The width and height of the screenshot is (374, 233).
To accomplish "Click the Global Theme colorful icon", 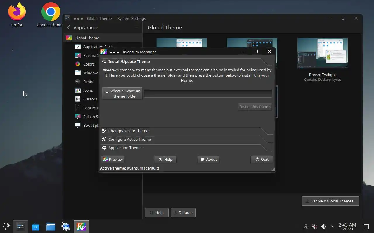I will pos(69,38).
